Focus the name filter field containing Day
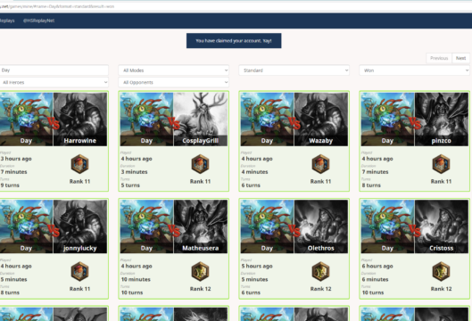The image size is (472, 321). point(54,70)
